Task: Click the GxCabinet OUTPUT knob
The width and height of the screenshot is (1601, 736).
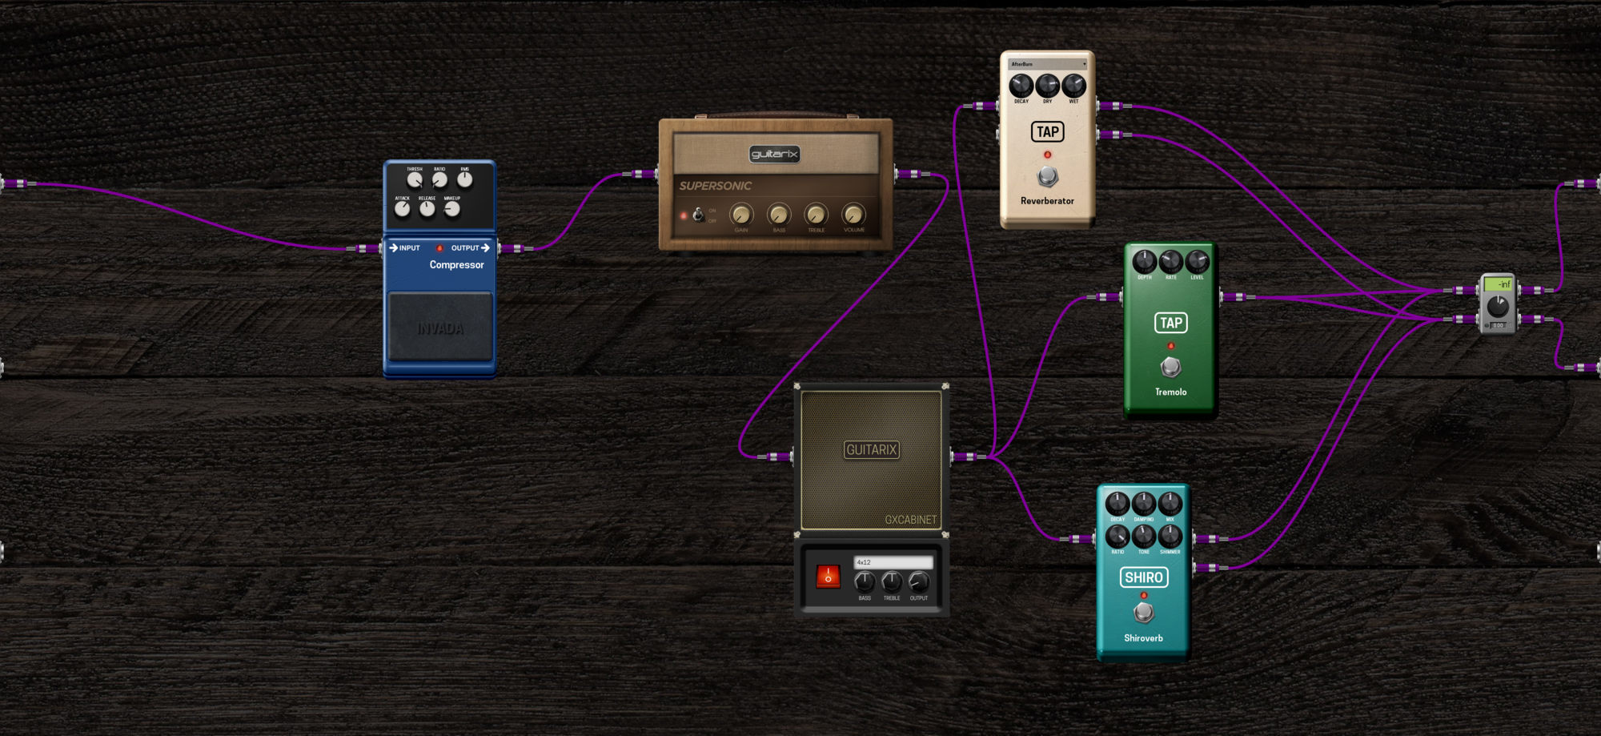Action: coord(919,582)
